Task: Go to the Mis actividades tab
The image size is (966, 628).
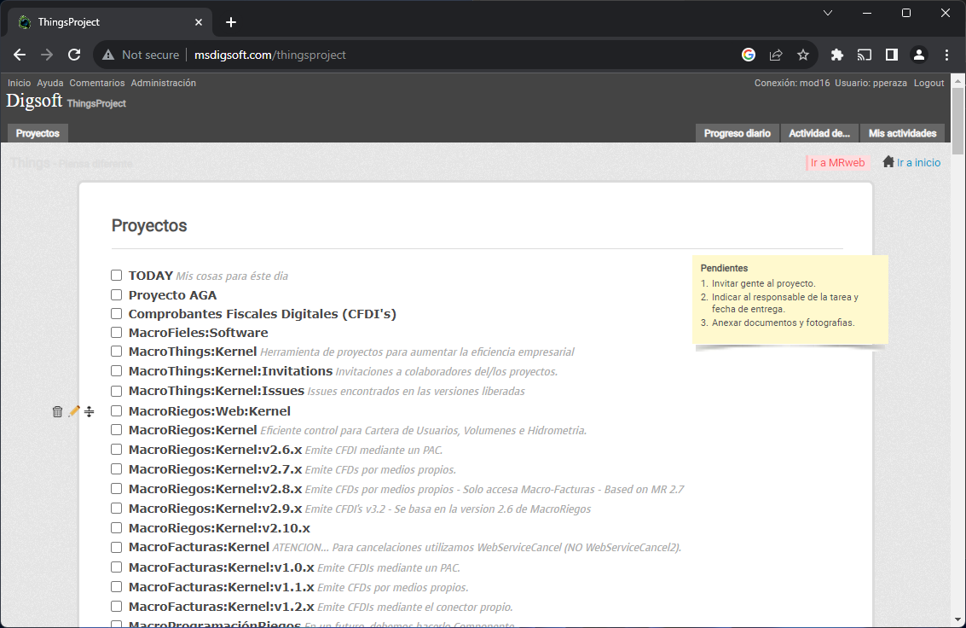Action: click(x=903, y=133)
